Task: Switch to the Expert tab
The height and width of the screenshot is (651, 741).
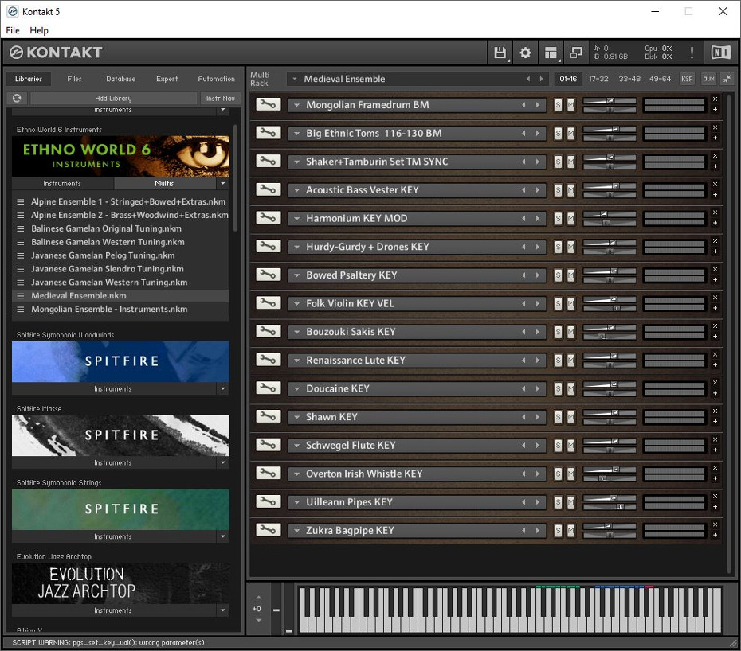Action: coord(167,79)
